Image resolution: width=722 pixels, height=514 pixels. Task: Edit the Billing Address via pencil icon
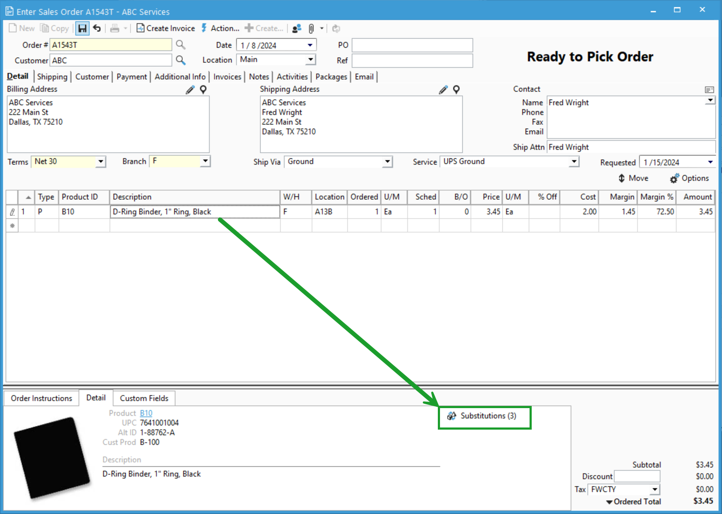(189, 90)
